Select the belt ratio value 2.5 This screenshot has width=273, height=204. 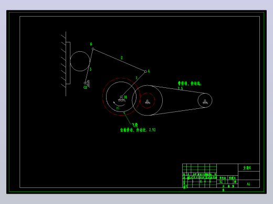click(x=181, y=88)
